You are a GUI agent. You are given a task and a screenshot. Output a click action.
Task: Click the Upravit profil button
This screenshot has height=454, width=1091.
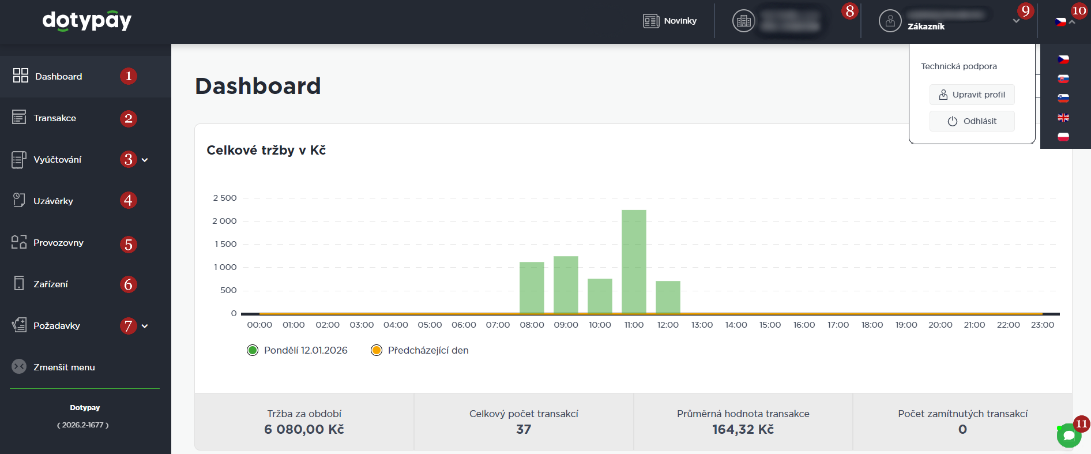tap(972, 95)
